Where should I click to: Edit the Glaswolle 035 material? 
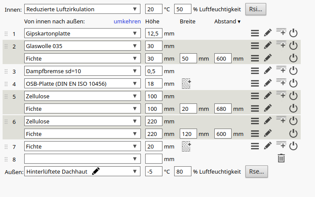(x=268, y=45)
